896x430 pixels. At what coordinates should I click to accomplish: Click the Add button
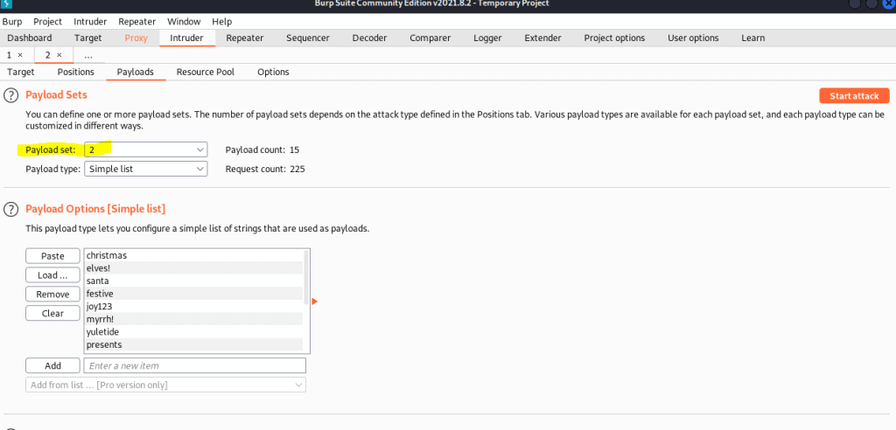point(52,365)
